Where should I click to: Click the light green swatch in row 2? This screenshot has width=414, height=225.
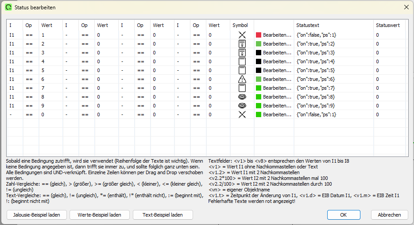pyautogui.click(x=259, y=44)
